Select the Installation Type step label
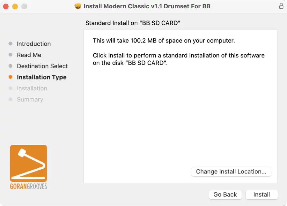This screenshot has height=206, width=287. coord(42,77)
